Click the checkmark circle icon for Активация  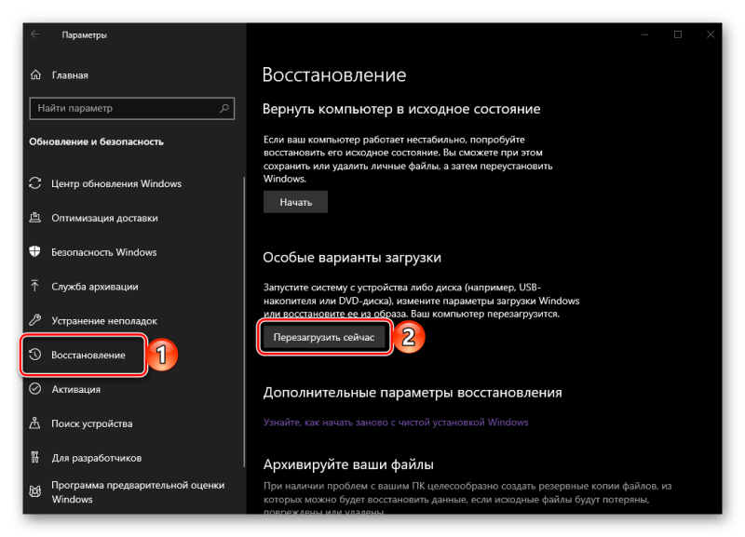(x=35, y=389)
